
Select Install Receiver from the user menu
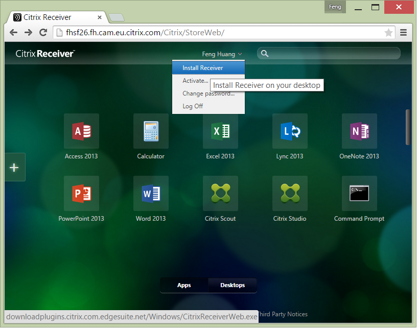click(x=203, y=68)
